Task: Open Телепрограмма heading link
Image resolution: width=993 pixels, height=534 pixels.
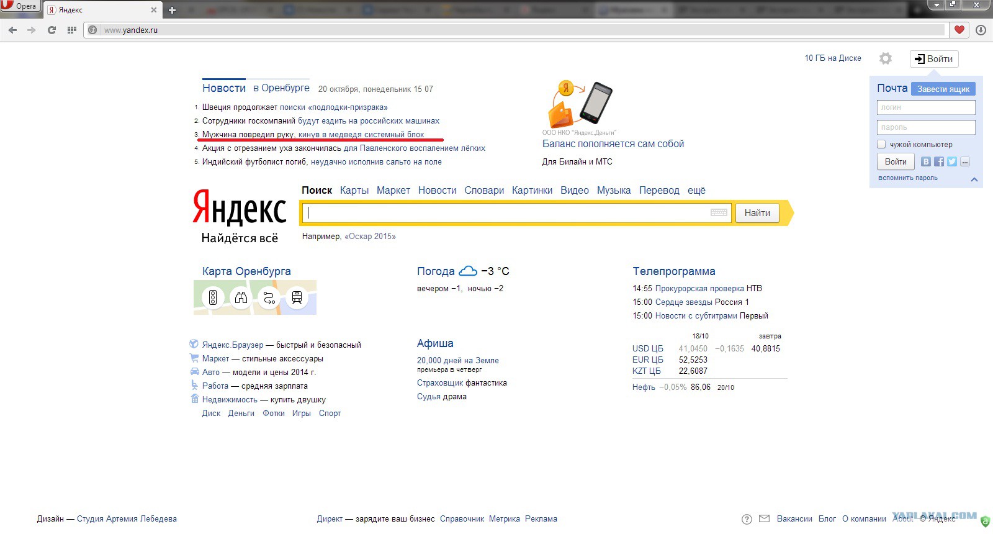Action: tap(674, 271)
